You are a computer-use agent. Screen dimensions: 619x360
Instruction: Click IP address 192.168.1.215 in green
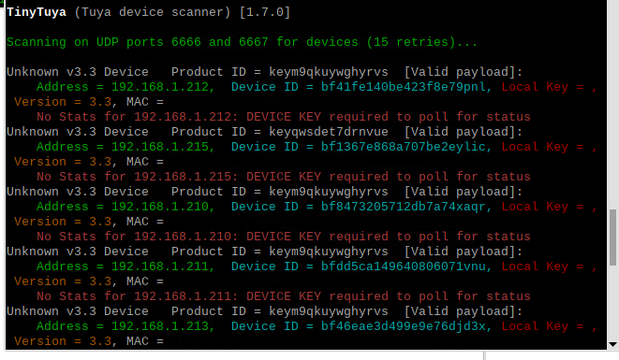coord(160,147)
